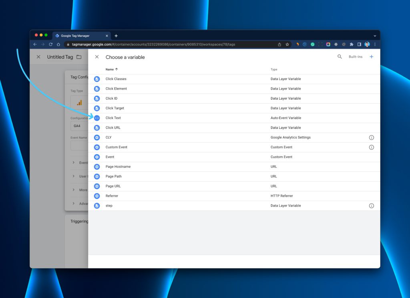Click HTTP Referrer type text
The height and width of the screenshot is (298, 410).
[x=281, y=196]
